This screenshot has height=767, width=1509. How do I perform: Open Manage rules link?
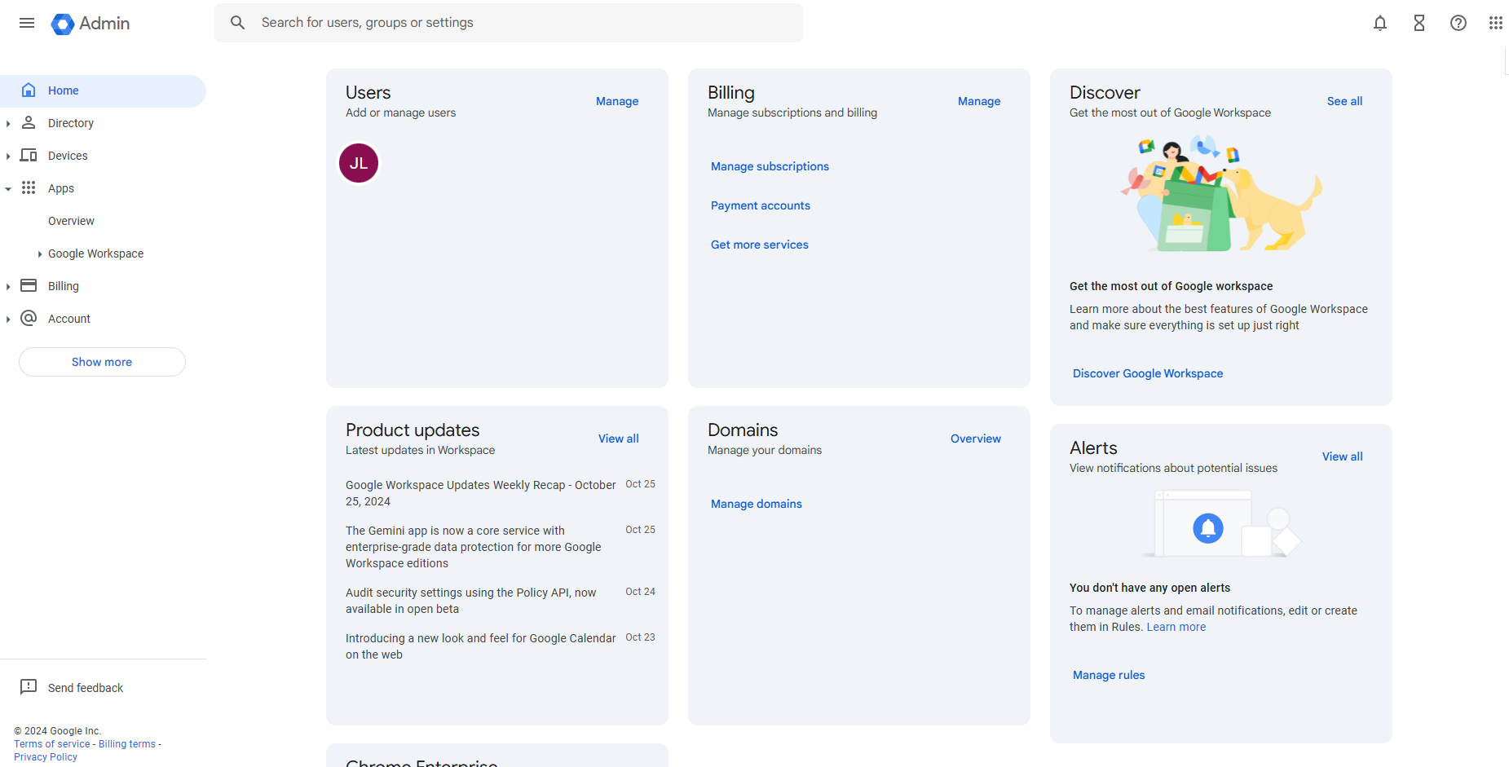(1109, 675)
